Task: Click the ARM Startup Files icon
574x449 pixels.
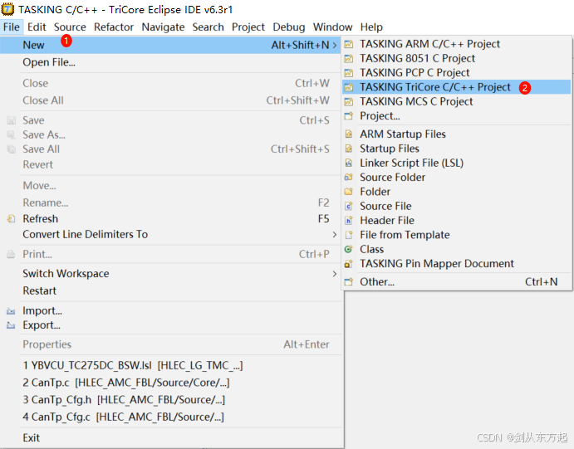Action: pos(349,134)
